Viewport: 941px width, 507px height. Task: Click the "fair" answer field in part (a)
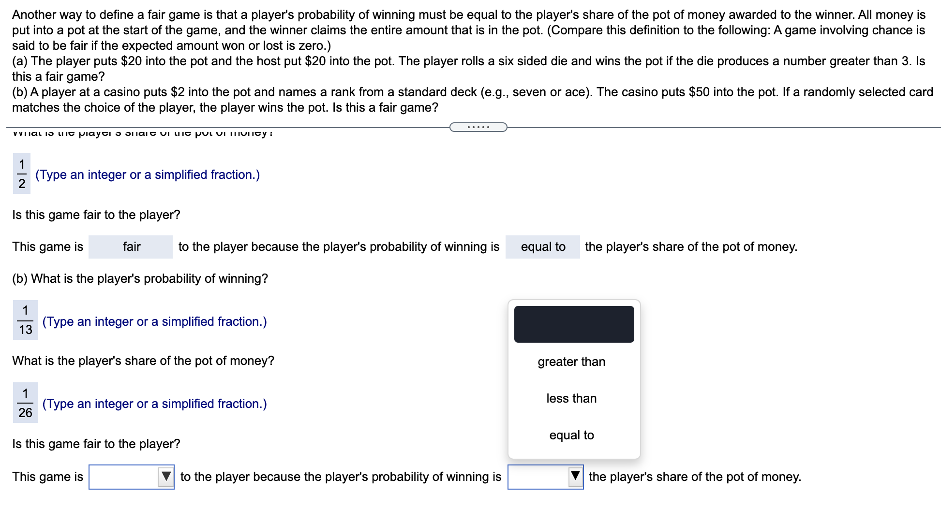(130, 246)
